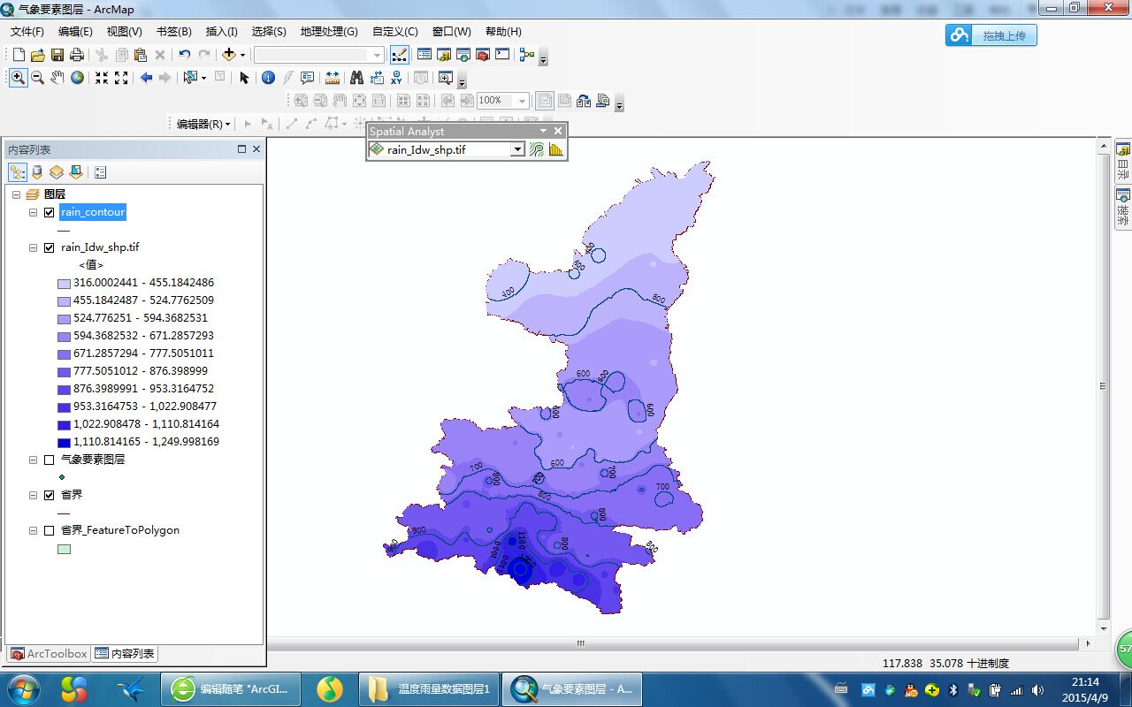Go back to previous extent
Viewport: 1132px width, 707px height.
click(x=146, y=78)
